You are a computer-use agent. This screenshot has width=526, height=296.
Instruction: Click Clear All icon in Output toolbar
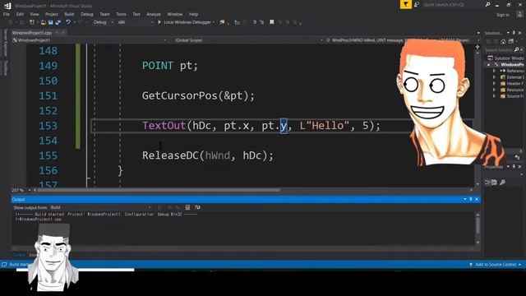[187, 207]
